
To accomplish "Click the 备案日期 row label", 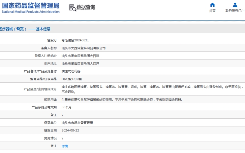I will click(50, 130).
